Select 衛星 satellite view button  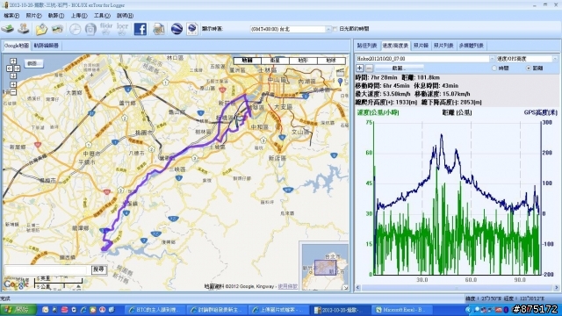click(275, 61)
